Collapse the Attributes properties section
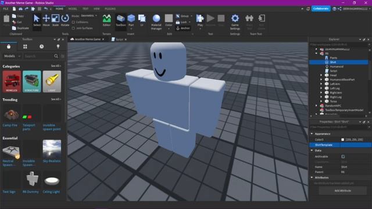Viewport: 372px width, 209px height. click(312, 178)
